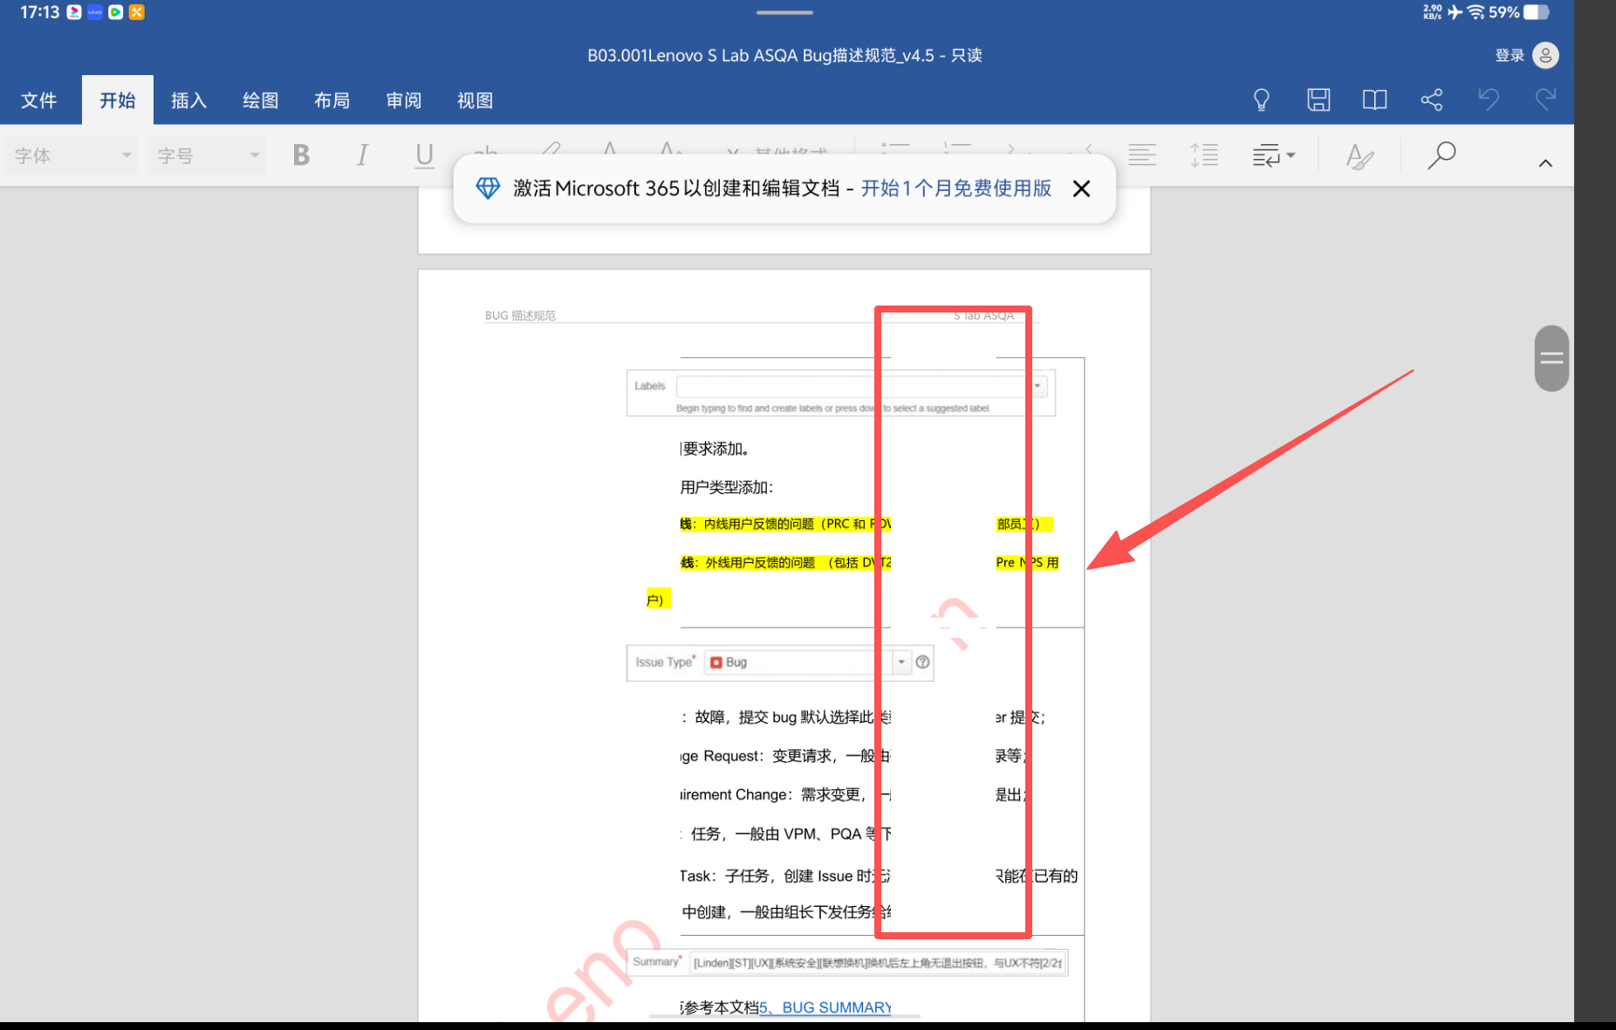Switch to the 视图 tab
Image resolution: width=1616 pixels, height=1030 pixels.
(x=475, y=100)
